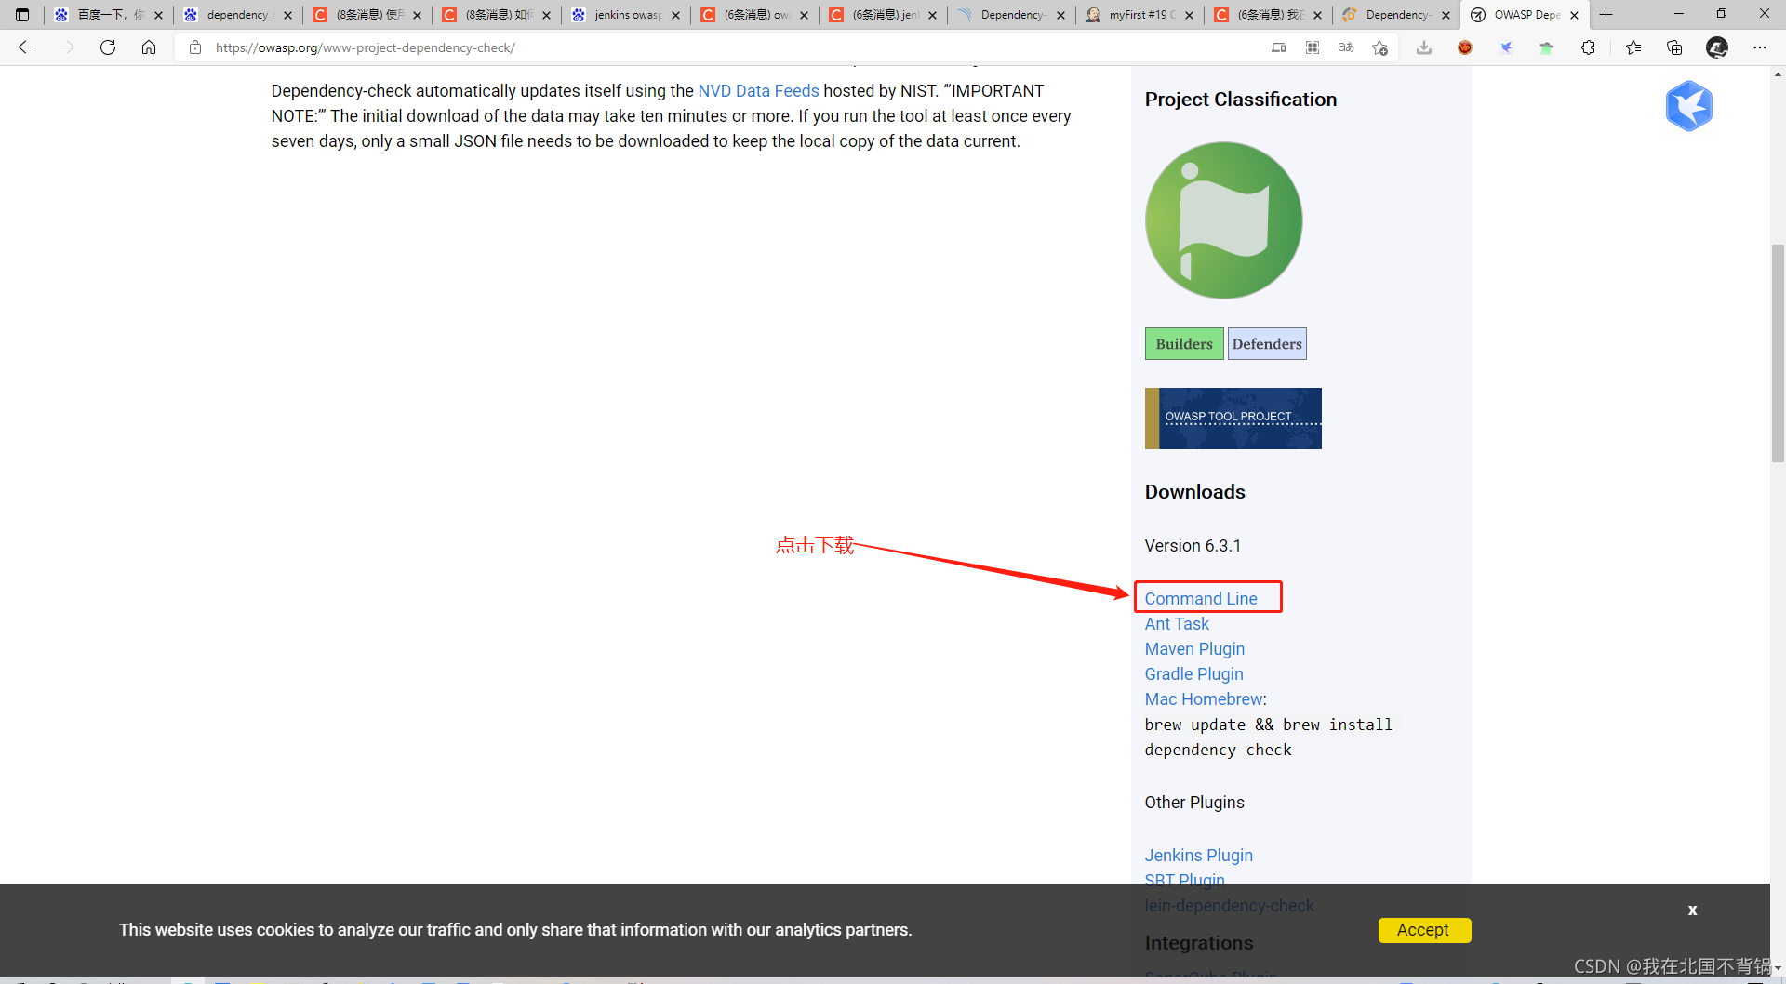Screen dimensions: 1786x984
Task: Open the new tab '+' control
Action: (1606, 14)
